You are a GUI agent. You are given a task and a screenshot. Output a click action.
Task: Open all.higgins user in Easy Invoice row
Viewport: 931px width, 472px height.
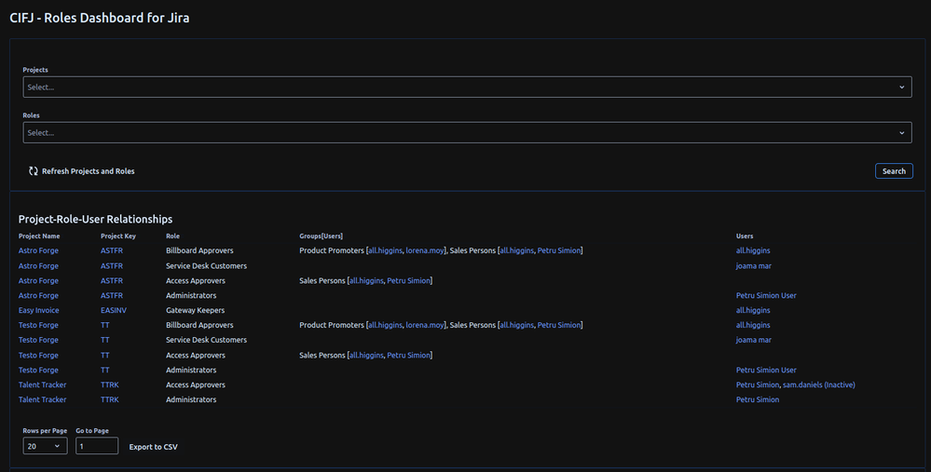click(753, 310)
